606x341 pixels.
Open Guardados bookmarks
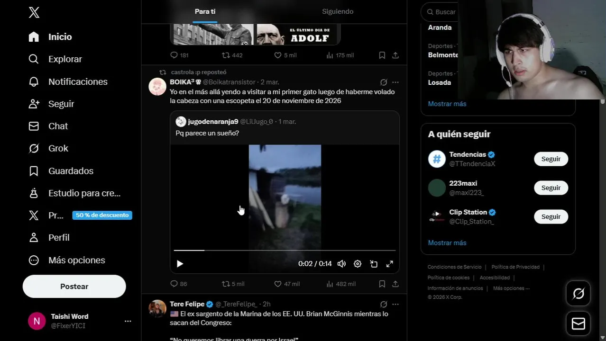61,170
